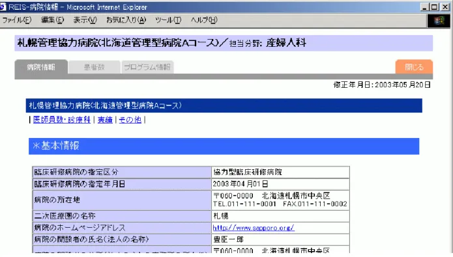Click the 二次医療圏の名称 label cell
The width and height of the screenshot is (453, 257).
click(122, 216)
